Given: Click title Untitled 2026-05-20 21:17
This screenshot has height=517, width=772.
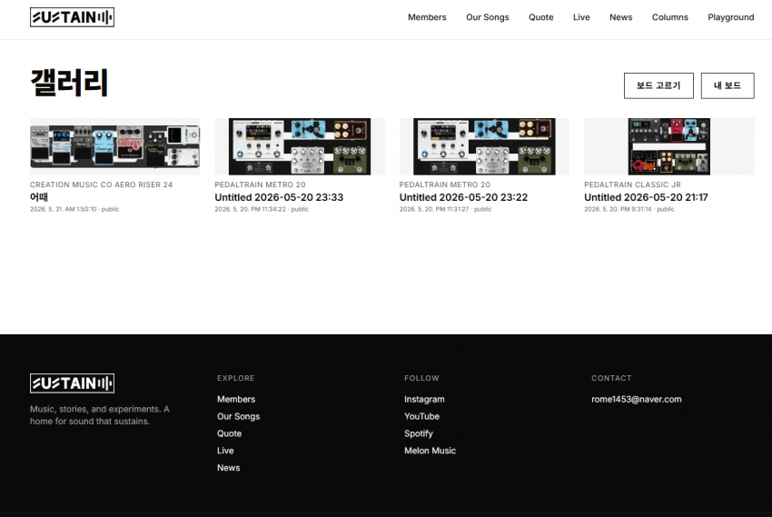Looking at the screenshot, I should [646, 197].
